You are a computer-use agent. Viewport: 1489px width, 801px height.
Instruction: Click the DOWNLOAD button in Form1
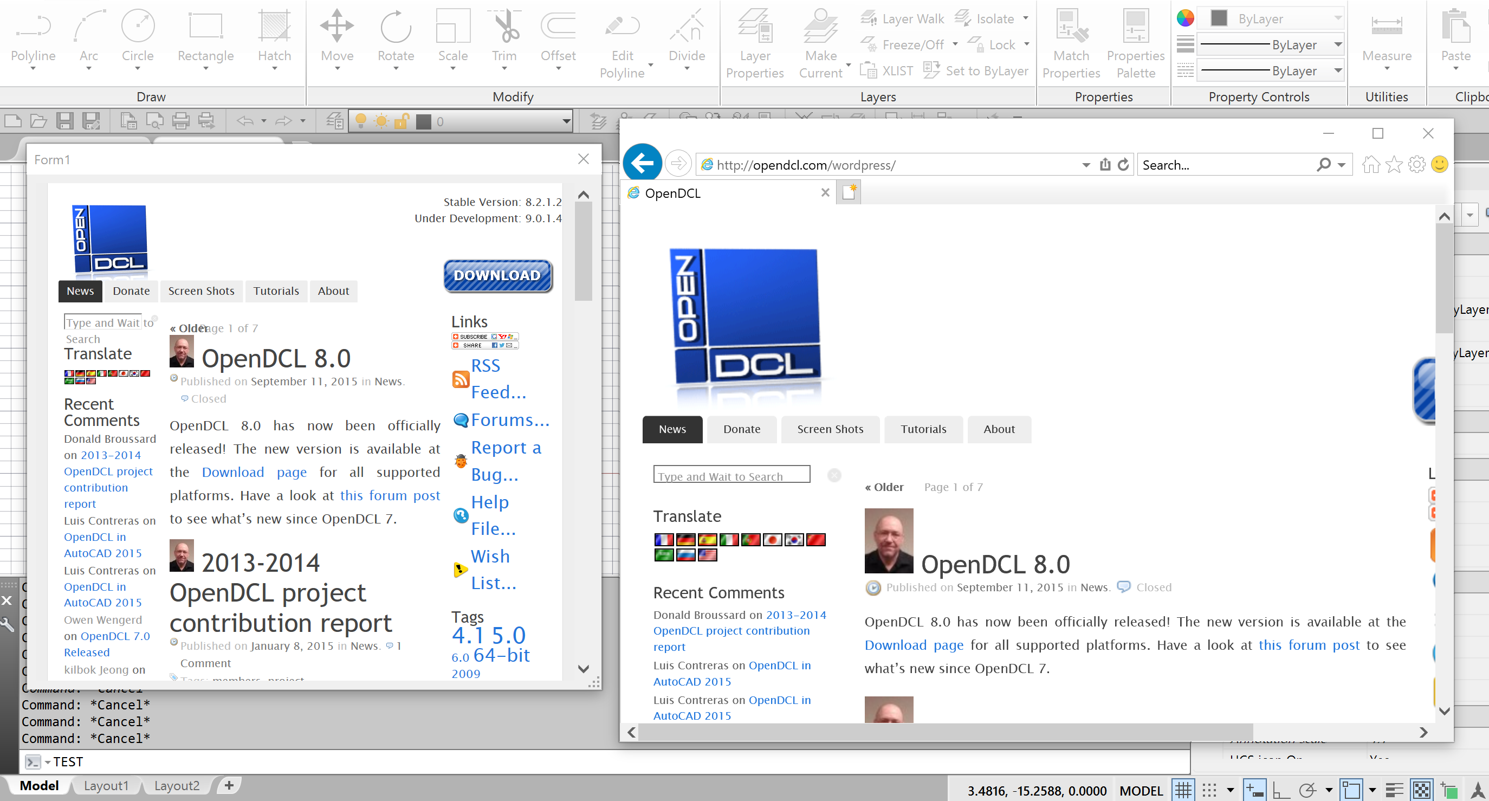tap(497, 275)
